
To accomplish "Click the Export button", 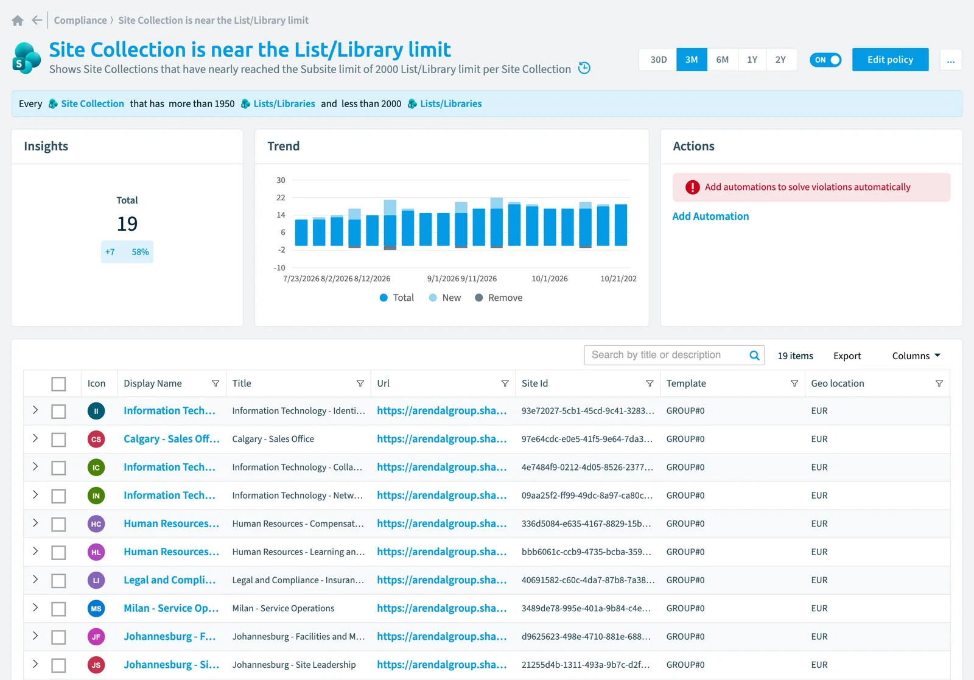I will tap(847, 356).
